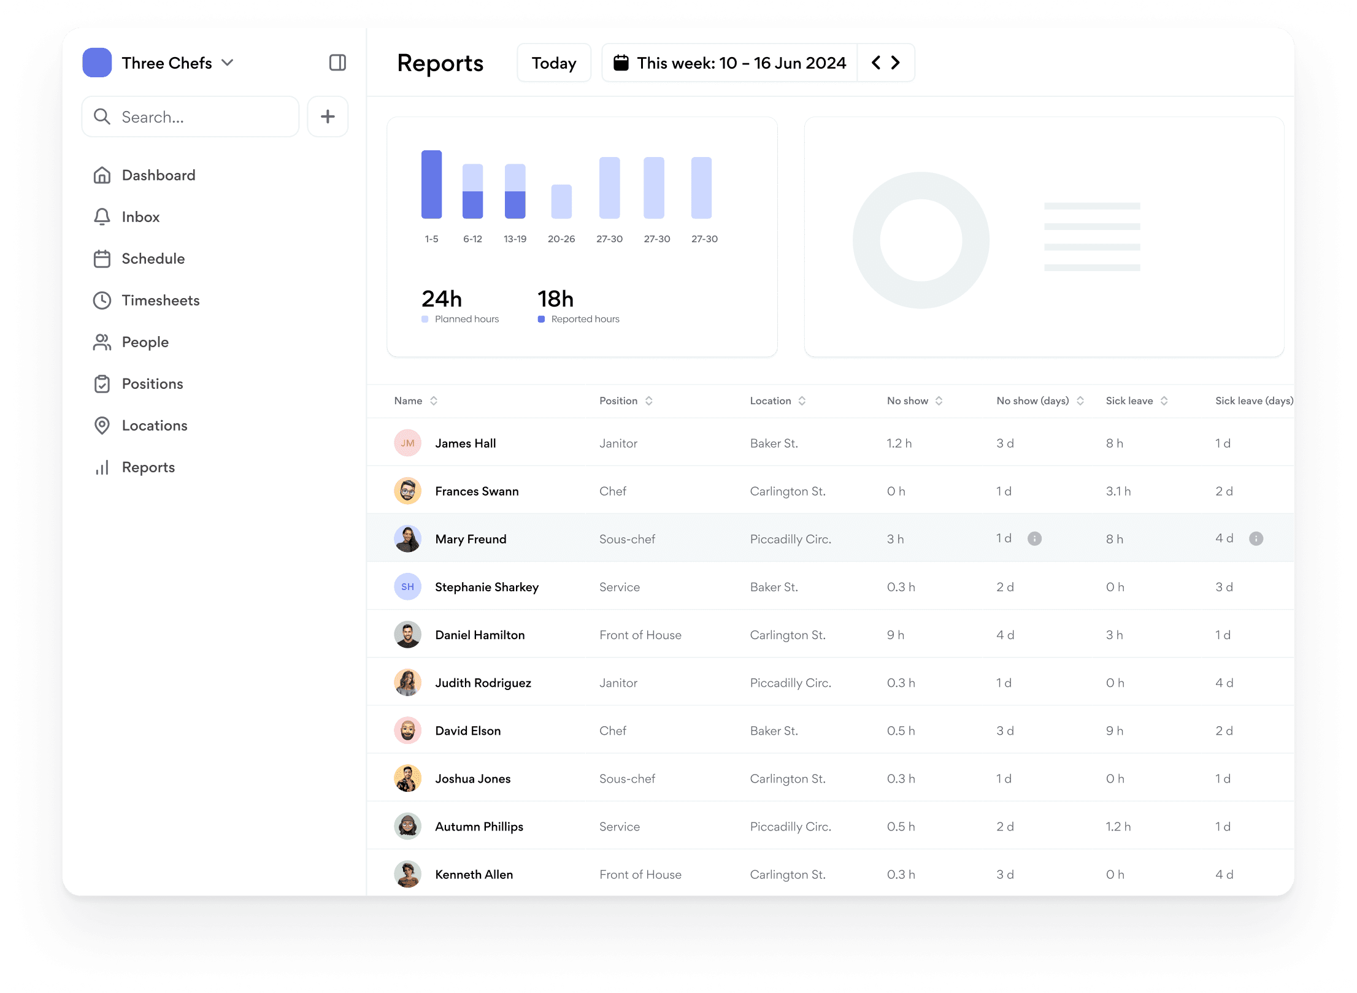The image size is (1357, 993).
Task: Click the 1-5 bar in hours chart
Action: (431, 185)
